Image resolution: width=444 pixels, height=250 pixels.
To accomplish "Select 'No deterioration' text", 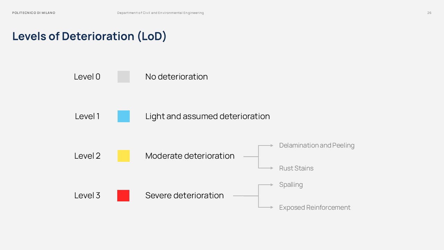I will pyautogui.click(x=176, y=77).
